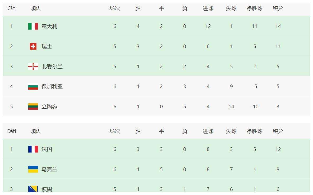Click the Lithuania flag icon
This screenshot has width=313, height=195.
pyautogui.click(x=33, y=107)
